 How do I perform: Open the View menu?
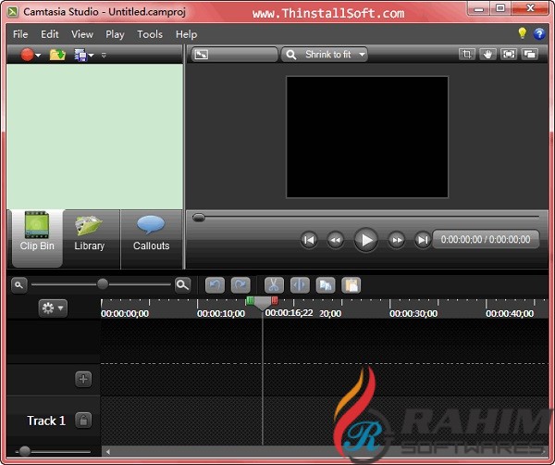(x=82, y=34)
